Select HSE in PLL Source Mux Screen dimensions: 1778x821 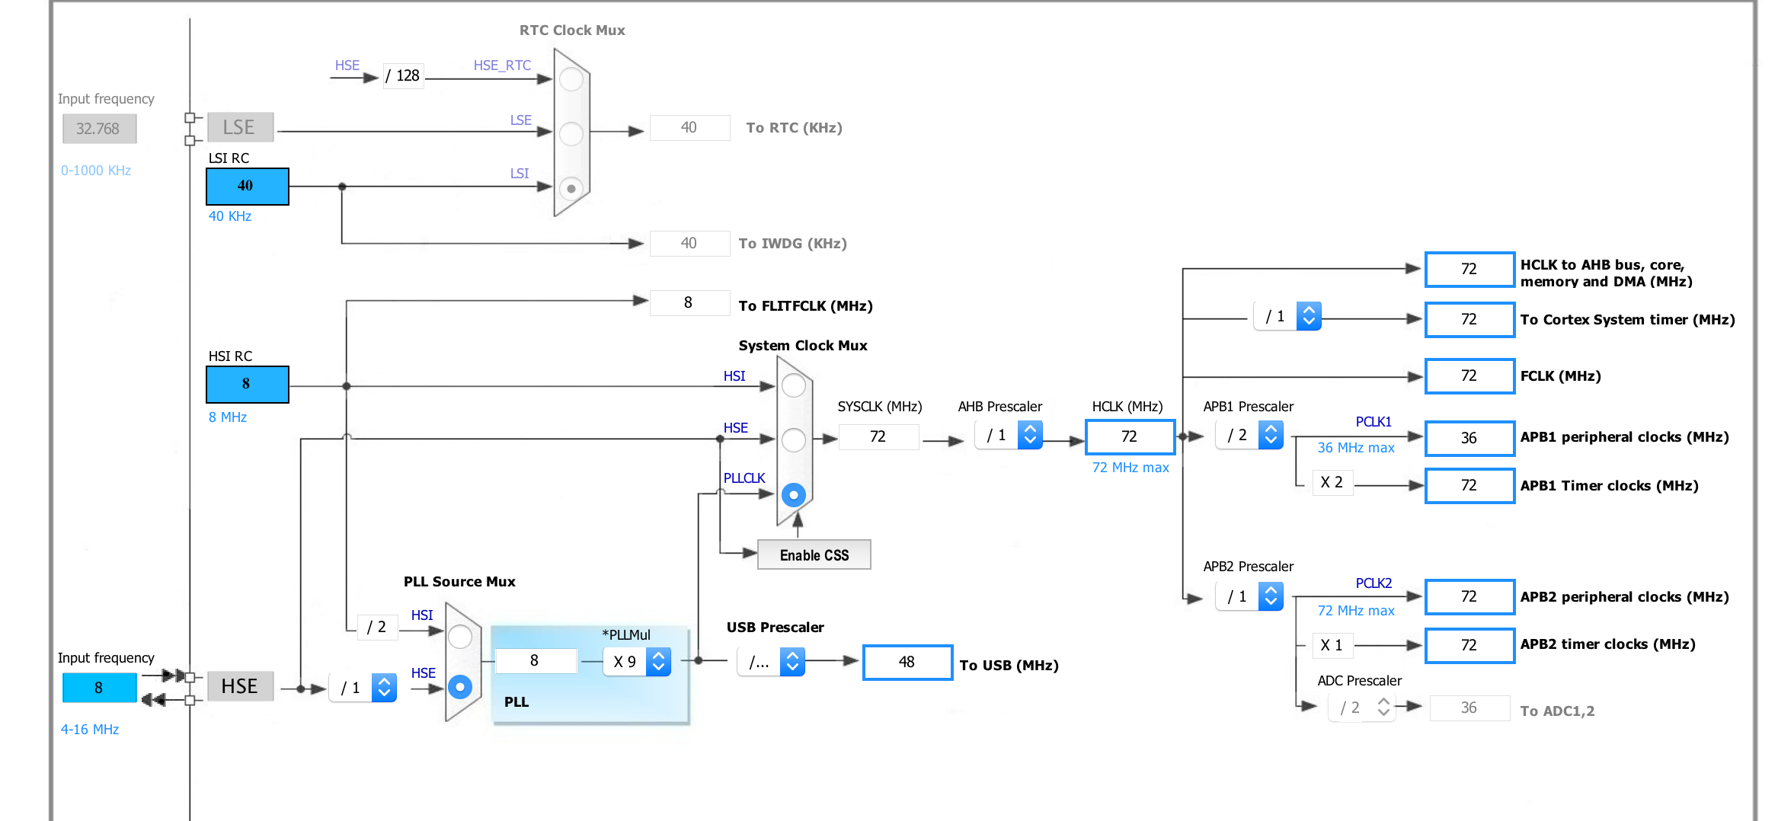(460, 687)
